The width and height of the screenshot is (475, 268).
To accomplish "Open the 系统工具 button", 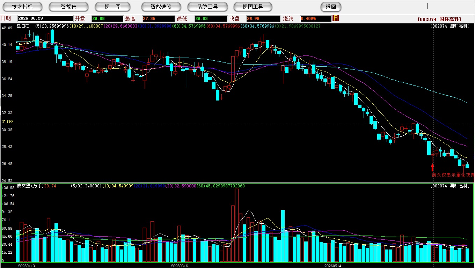I will [x=207, y=7].
